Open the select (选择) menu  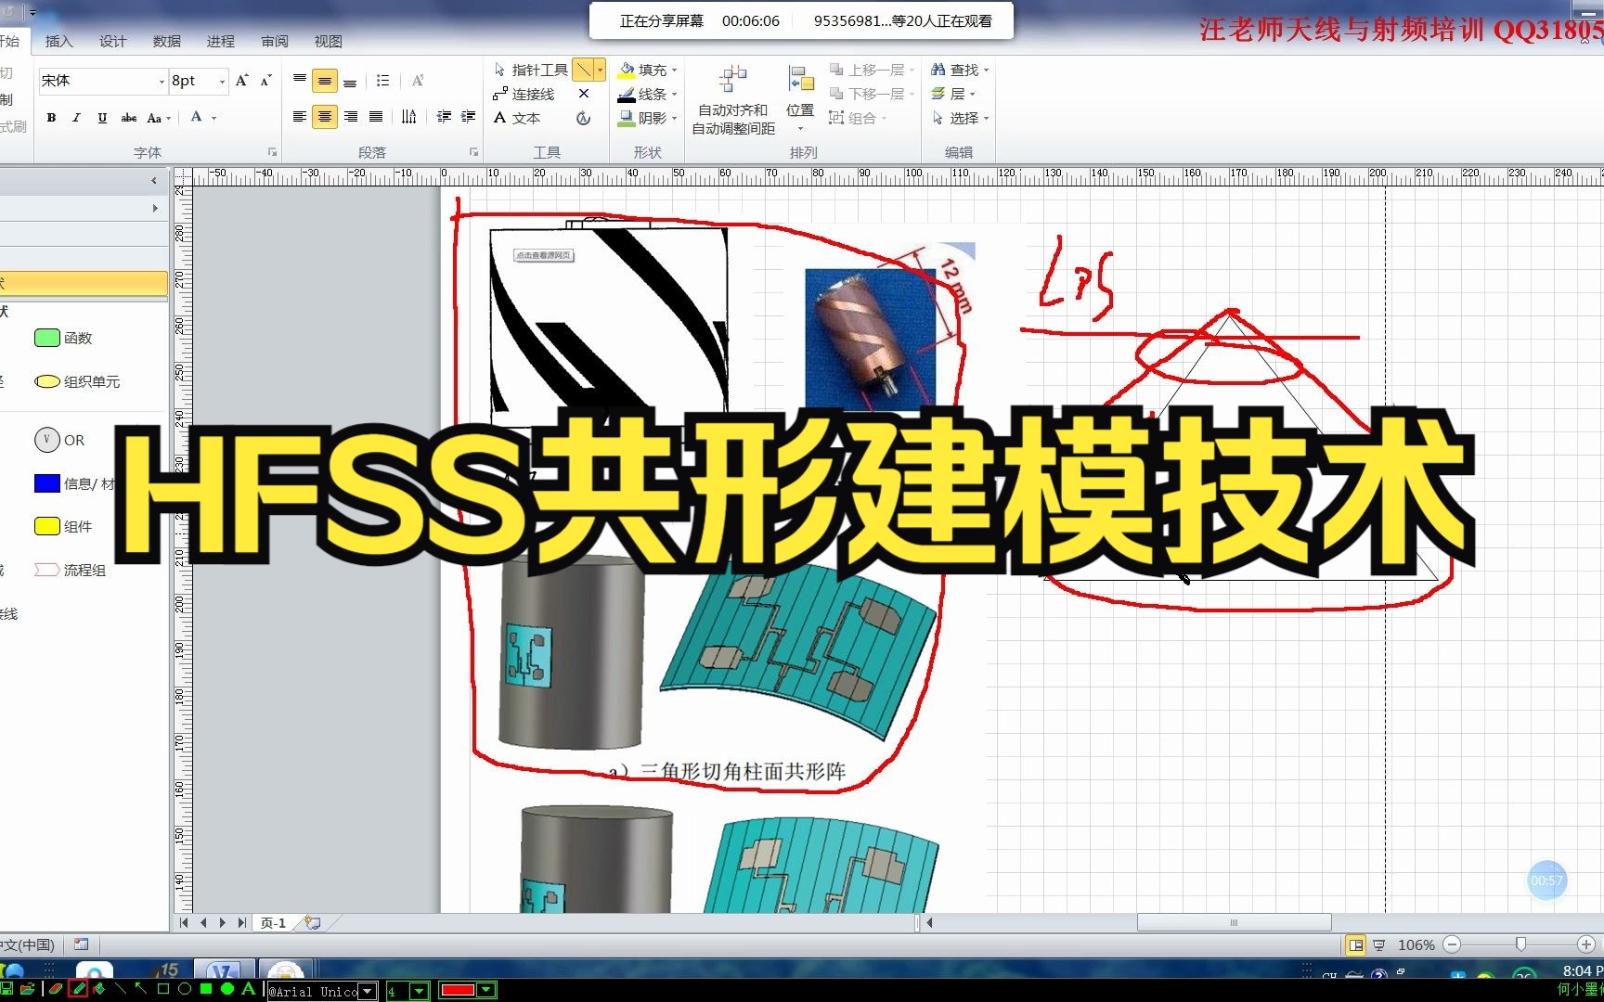[x=960, y=118]
